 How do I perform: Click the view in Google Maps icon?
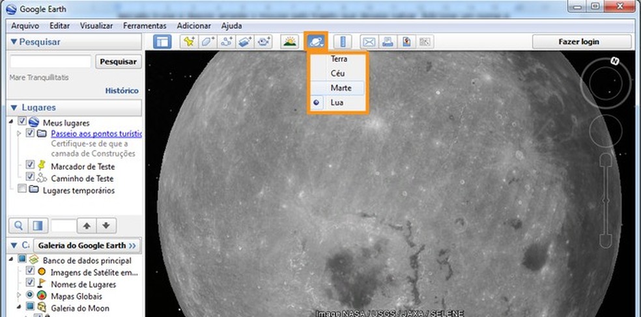pyautogui.click(x=406, y=42)
